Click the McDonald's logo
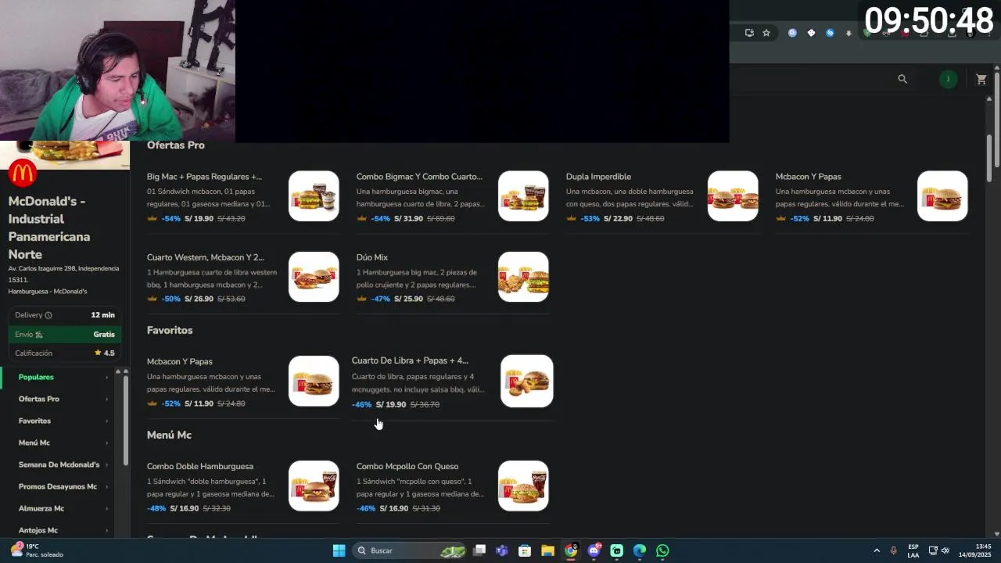 click(x=23, y=173)
